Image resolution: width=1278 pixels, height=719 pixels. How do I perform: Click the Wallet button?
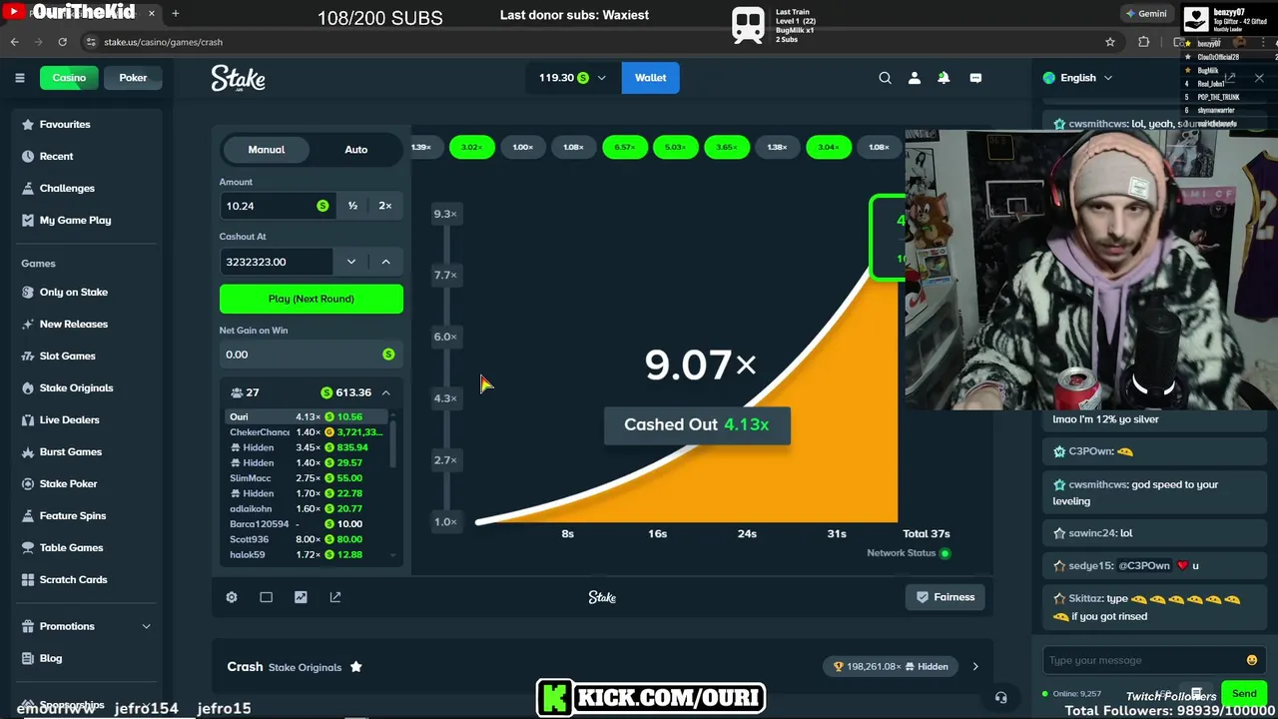[650, 78]
